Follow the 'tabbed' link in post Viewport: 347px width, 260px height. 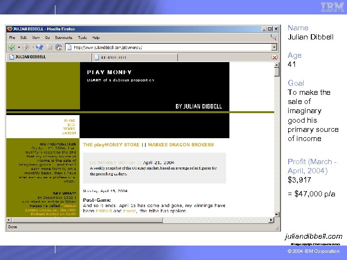coord(104,211)
